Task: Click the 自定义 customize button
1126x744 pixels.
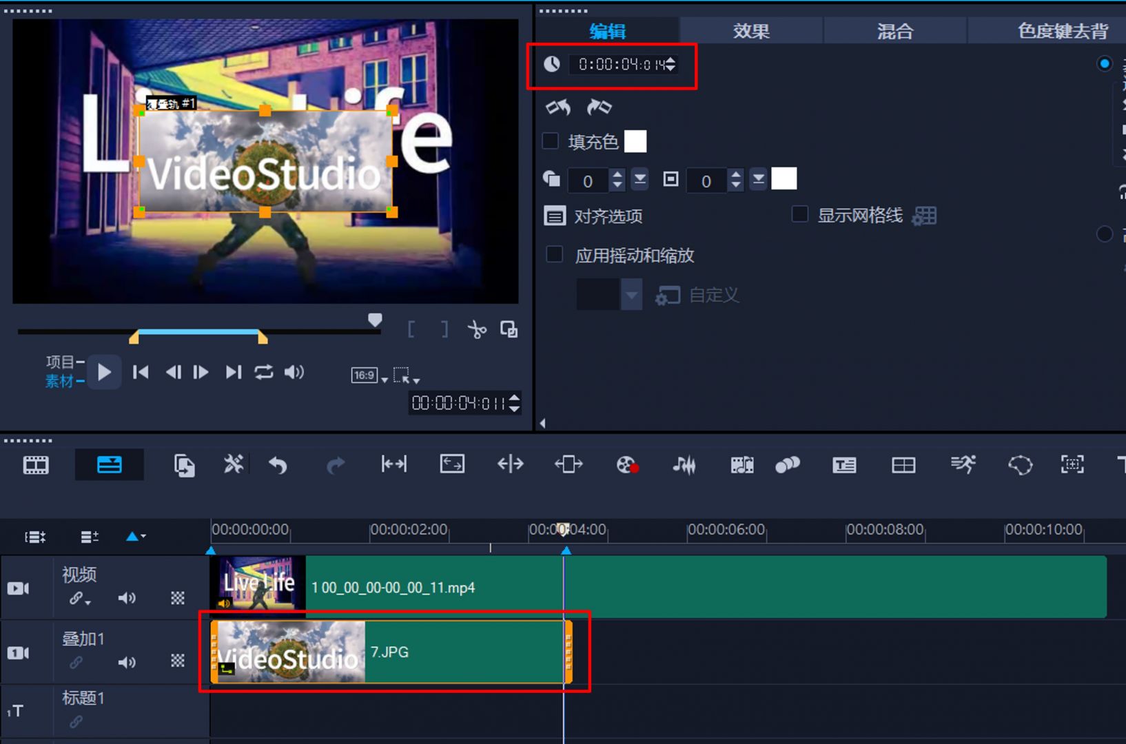Action: [x=697, y=295]
